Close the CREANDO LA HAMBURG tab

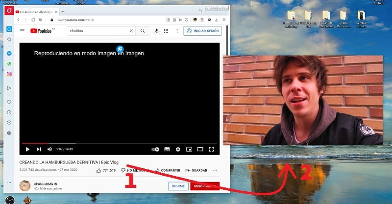pyautogui.click(x=56, y=12)
